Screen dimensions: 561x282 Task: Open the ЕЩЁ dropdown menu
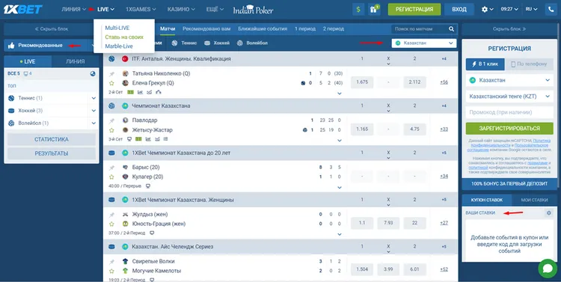(x=215, y=10)
